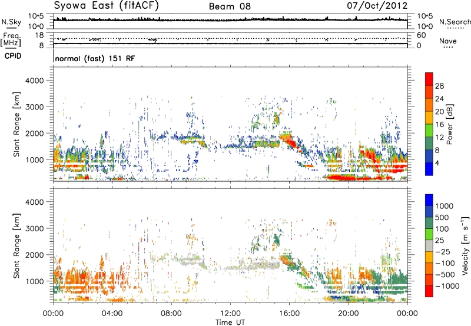Click the velocity color bar

(429, 245)
